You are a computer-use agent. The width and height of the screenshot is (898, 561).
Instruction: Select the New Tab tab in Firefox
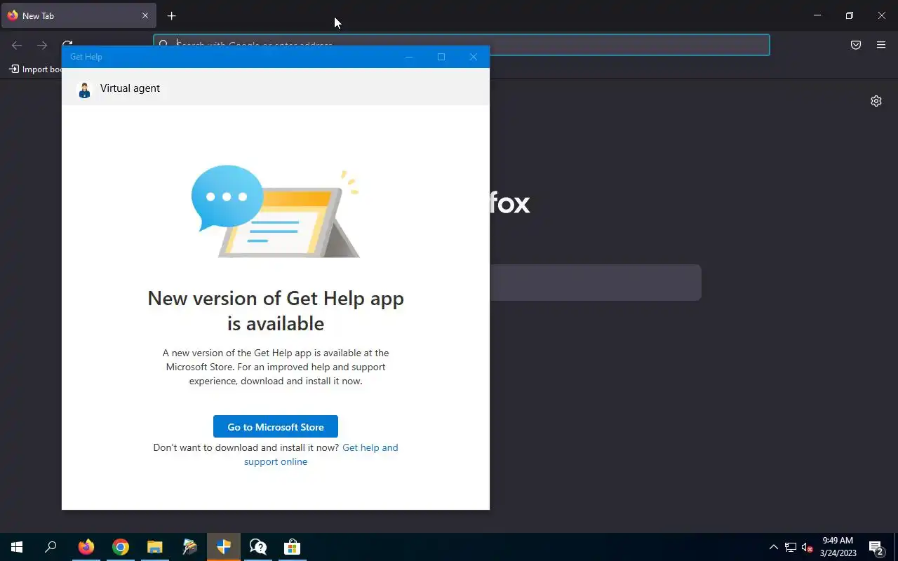point(79,15)
